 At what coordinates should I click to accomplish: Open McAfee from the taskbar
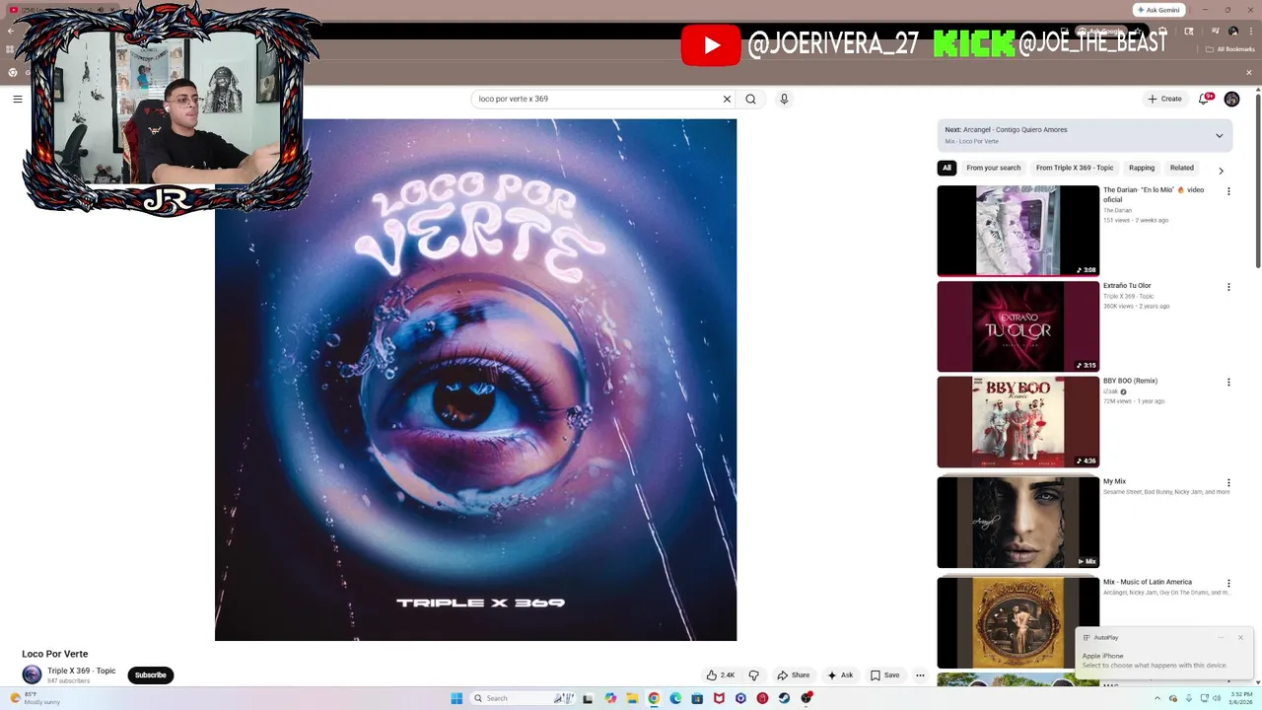pyautogui.click(x=719, y=698)
